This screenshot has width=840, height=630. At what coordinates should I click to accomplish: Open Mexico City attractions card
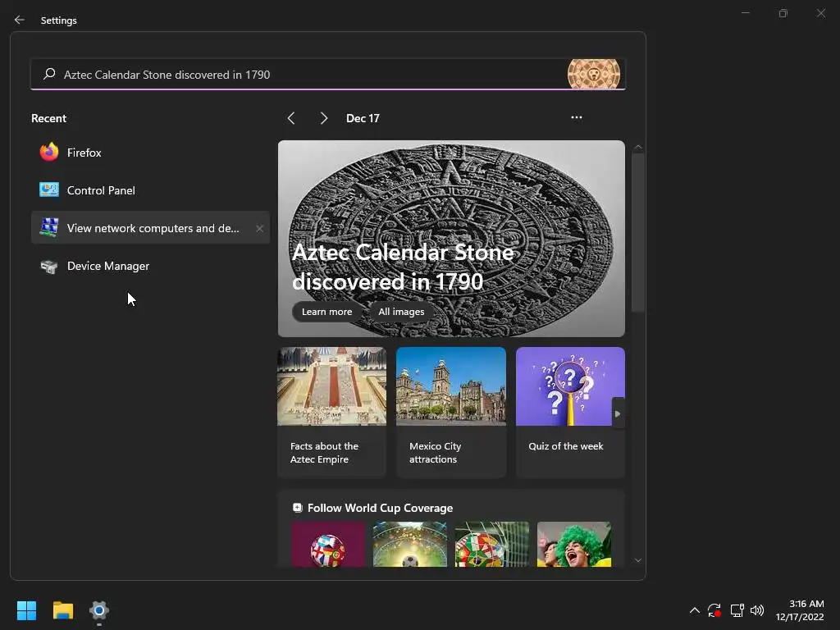point(451,412)
